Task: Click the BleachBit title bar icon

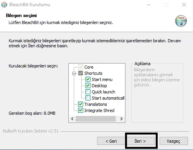Action: pos(4,5)
